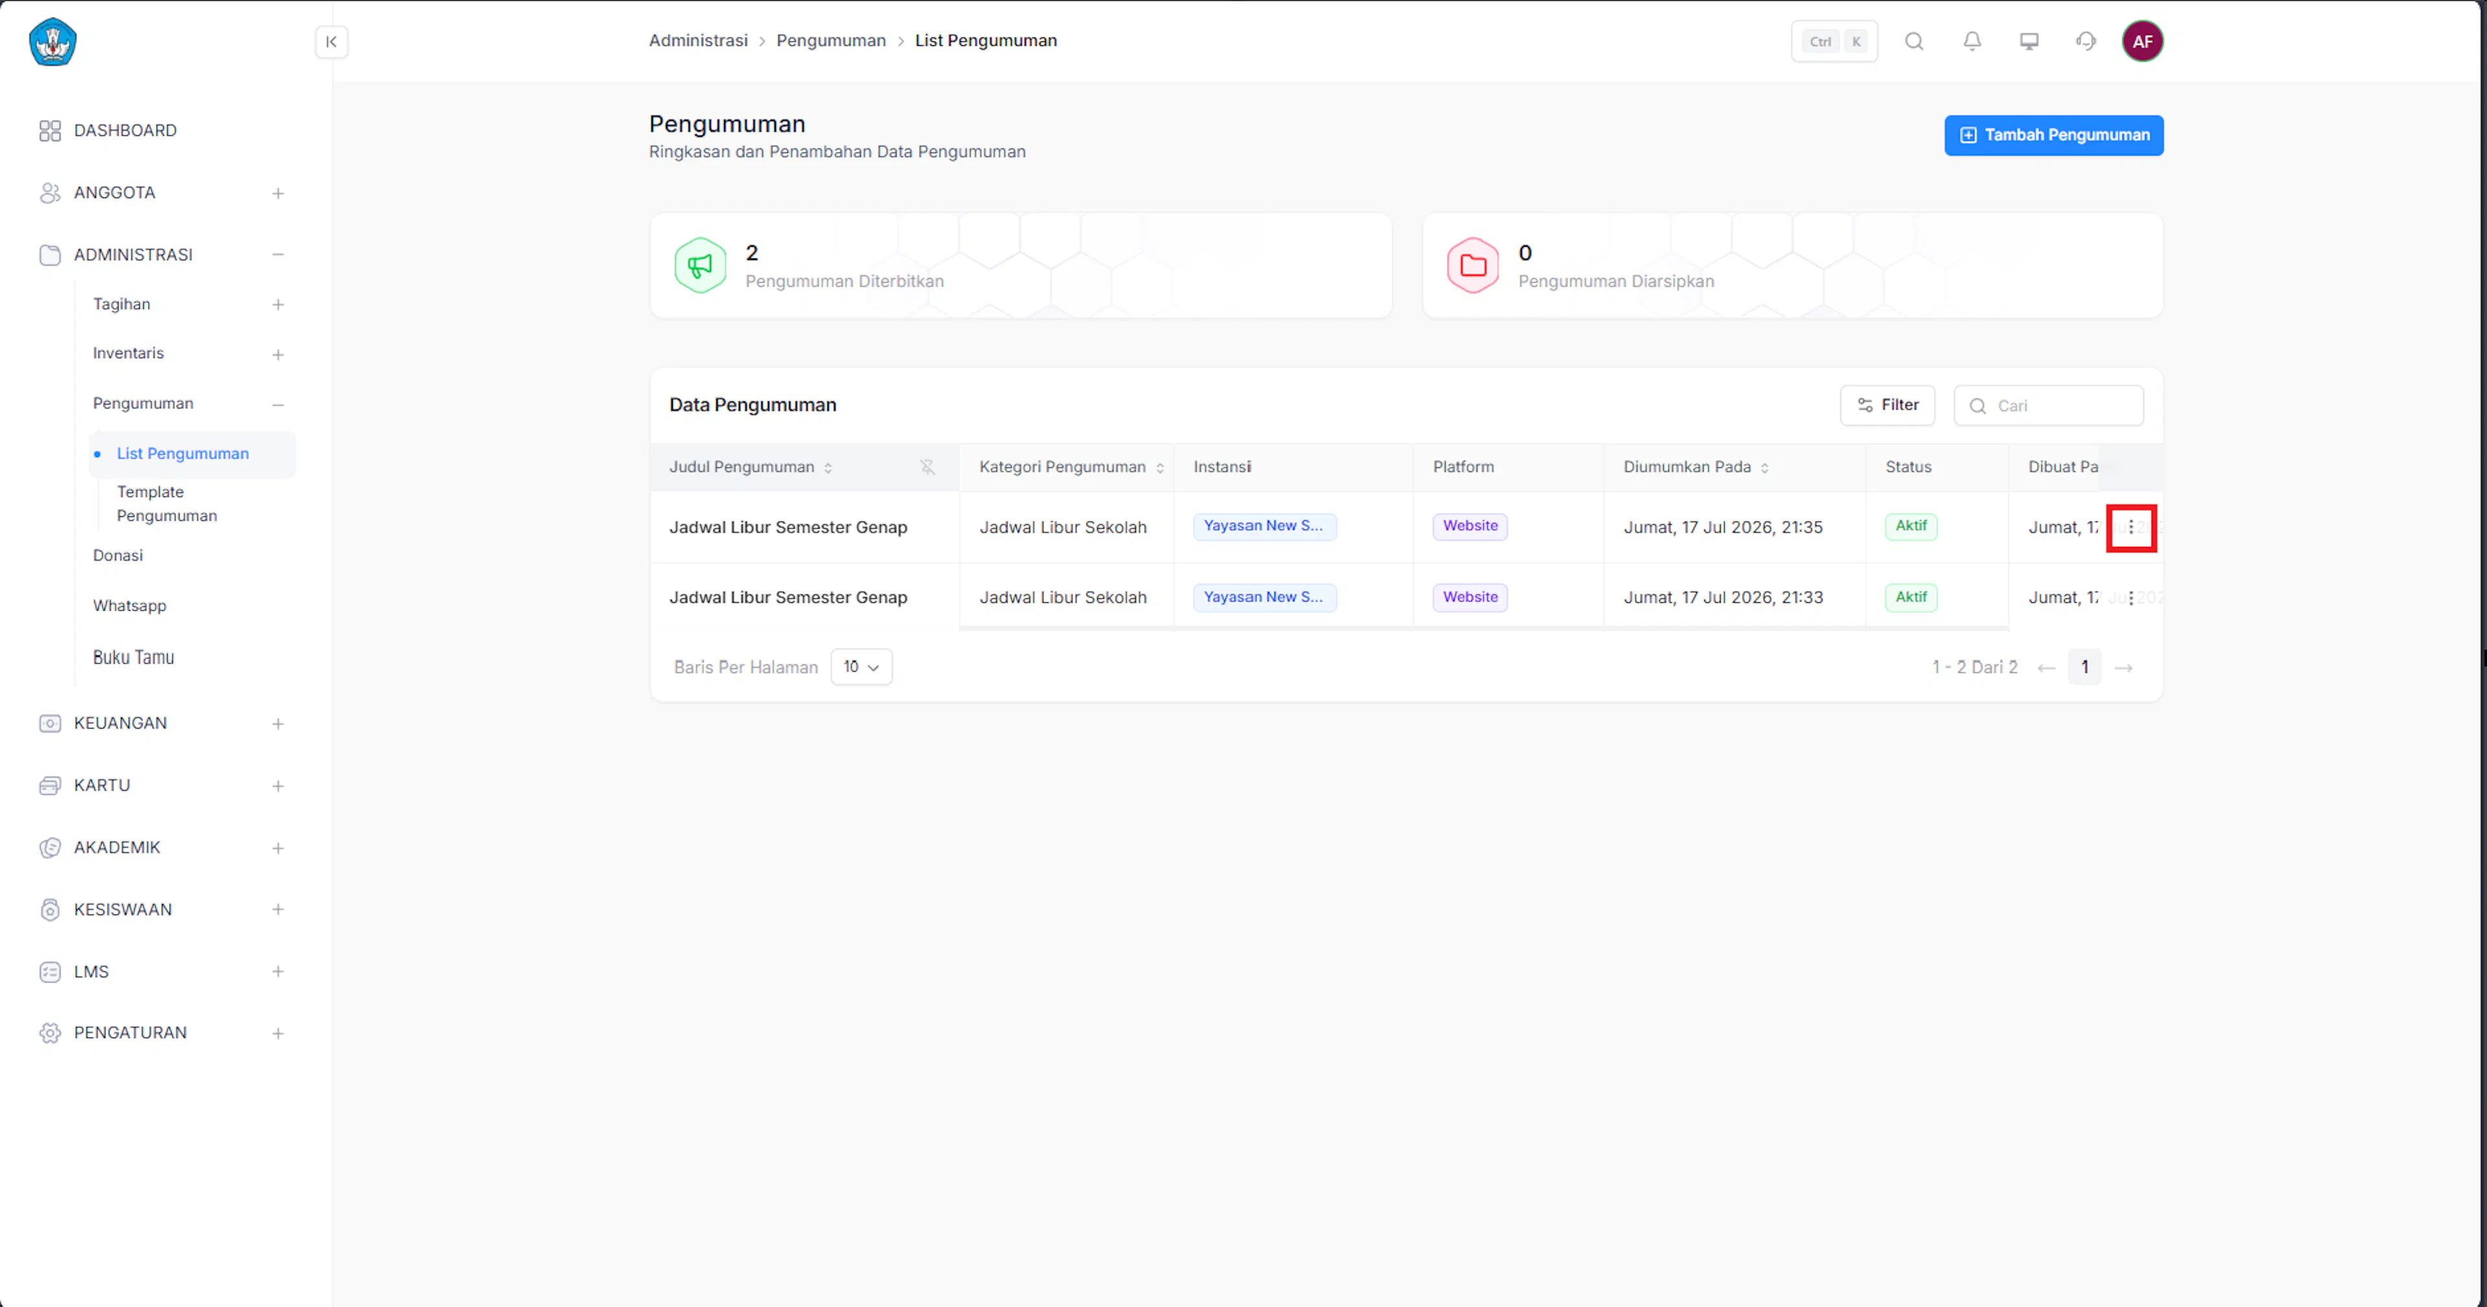Viewport: 2487px width, 1307px height.
Task: Open the notifications bell
Action: (1971, 41)
